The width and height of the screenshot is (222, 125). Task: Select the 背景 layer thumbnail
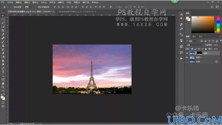tap(192, 61)
